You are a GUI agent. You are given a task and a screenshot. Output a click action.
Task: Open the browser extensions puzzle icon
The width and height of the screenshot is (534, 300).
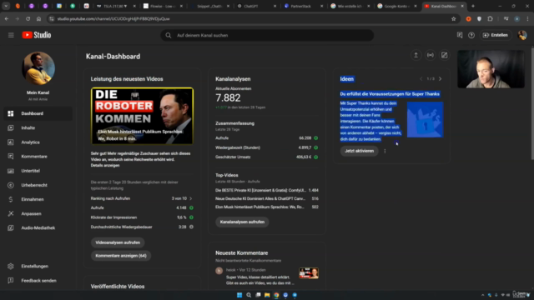(490, 19)
